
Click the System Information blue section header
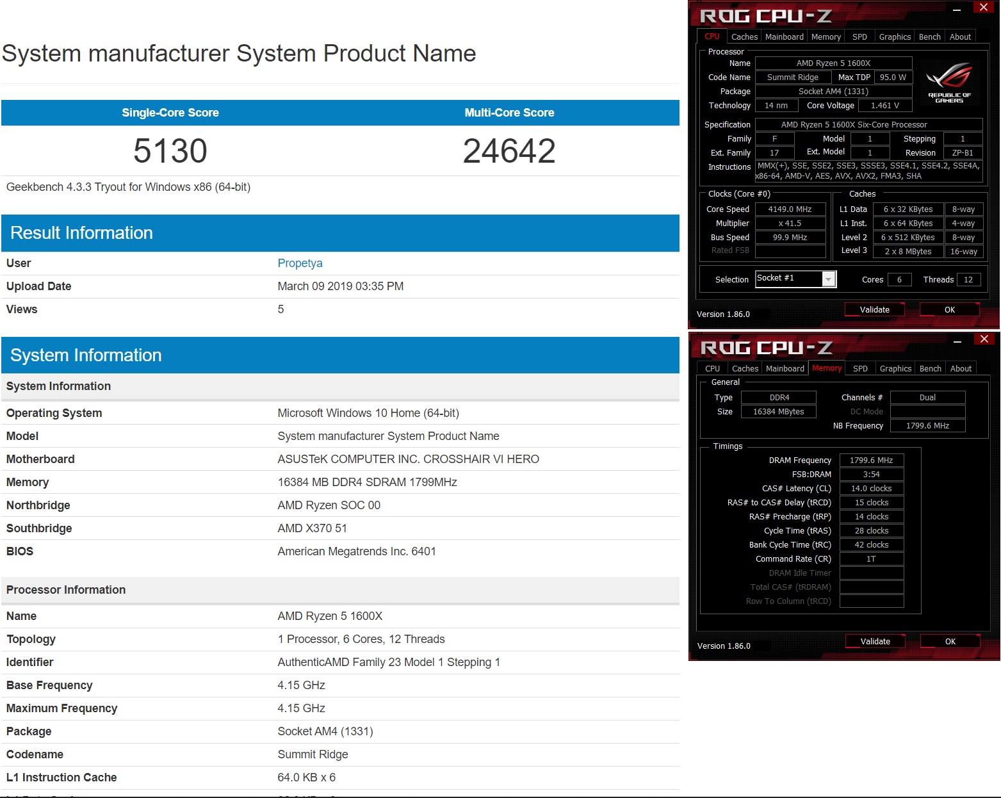340,355
